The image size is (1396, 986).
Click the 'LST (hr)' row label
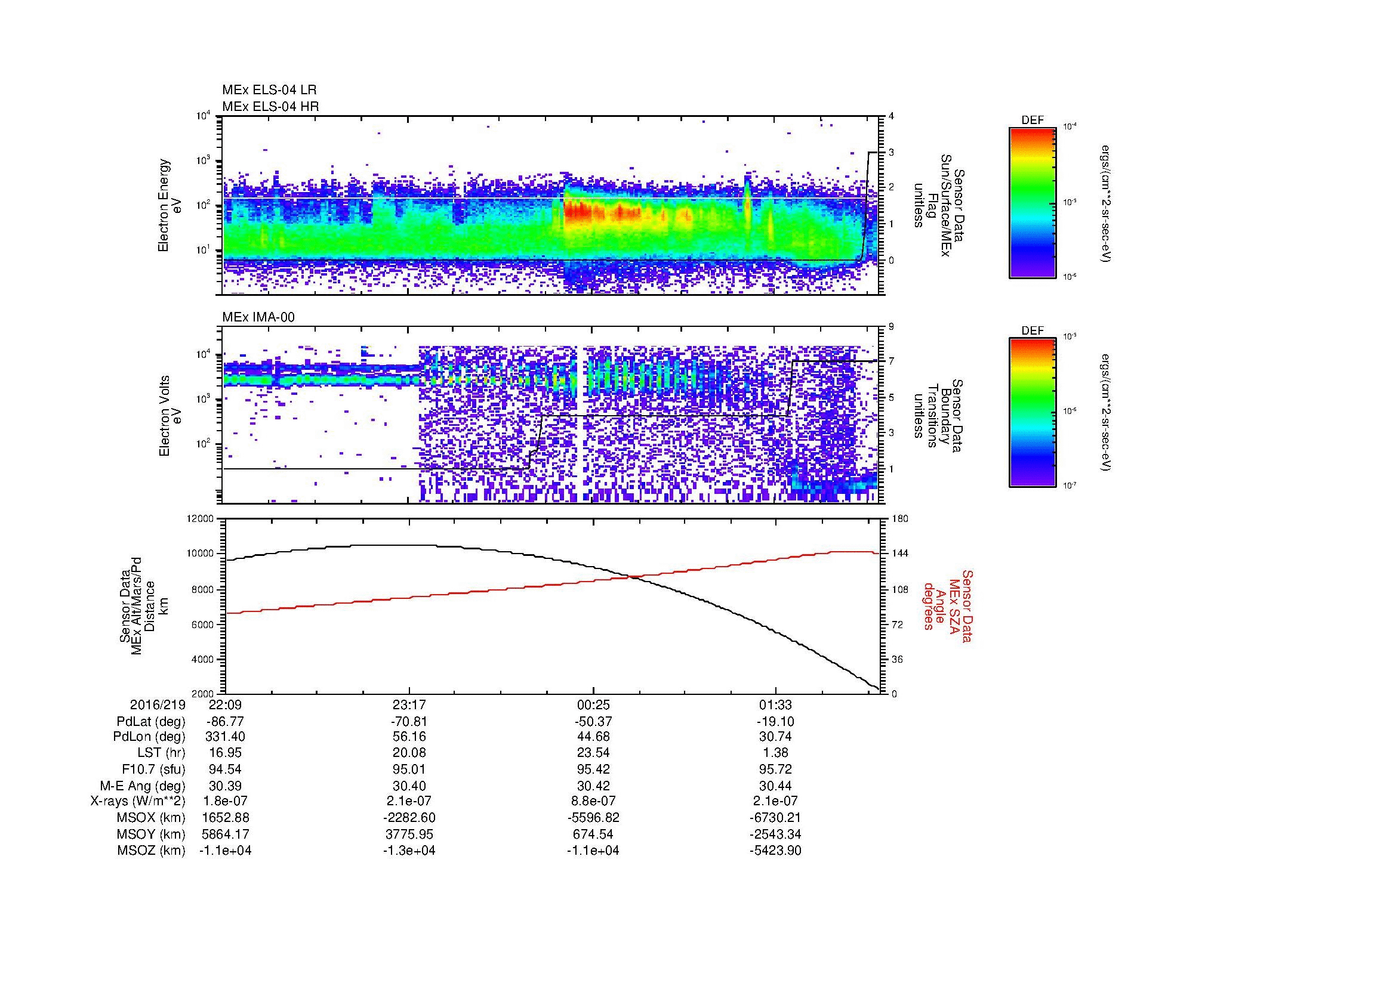tap(161, 753)
